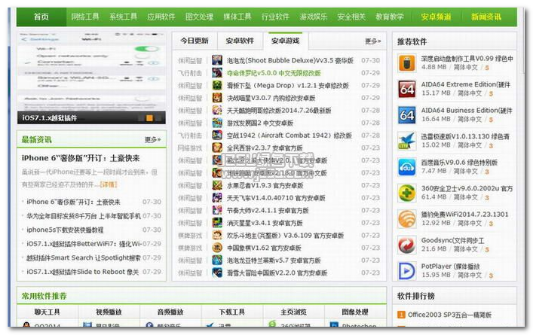Click the [详情] details link
The image size is (533, 335).
tap(109, 184)
